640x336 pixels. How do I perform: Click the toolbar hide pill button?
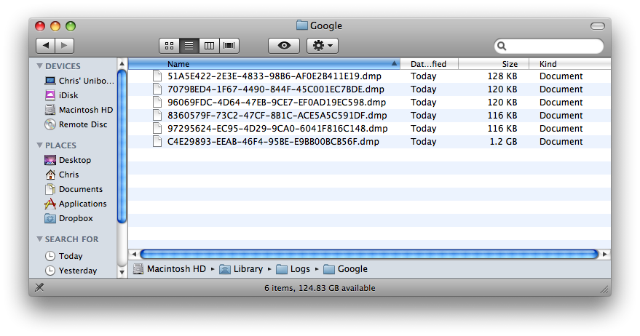pos(598,26)
